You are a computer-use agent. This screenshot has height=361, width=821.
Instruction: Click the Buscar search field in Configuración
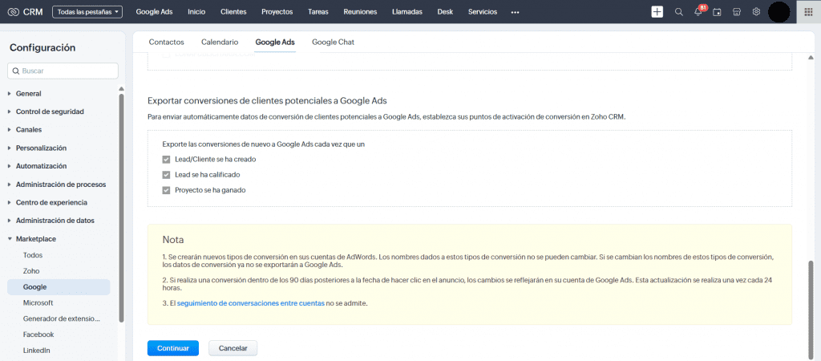coord(63,71)
